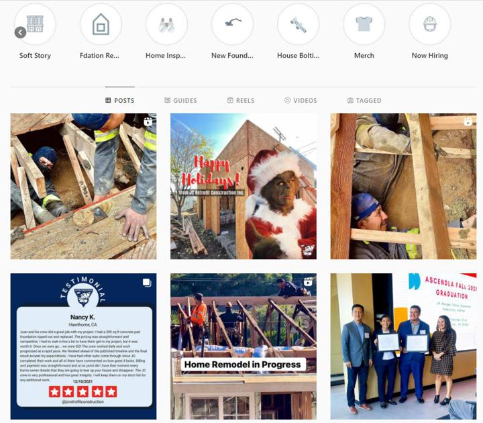This screenshot has width=483, height=423.
Task: Switch to the VIDEOS tab
Action: (301, 100)
